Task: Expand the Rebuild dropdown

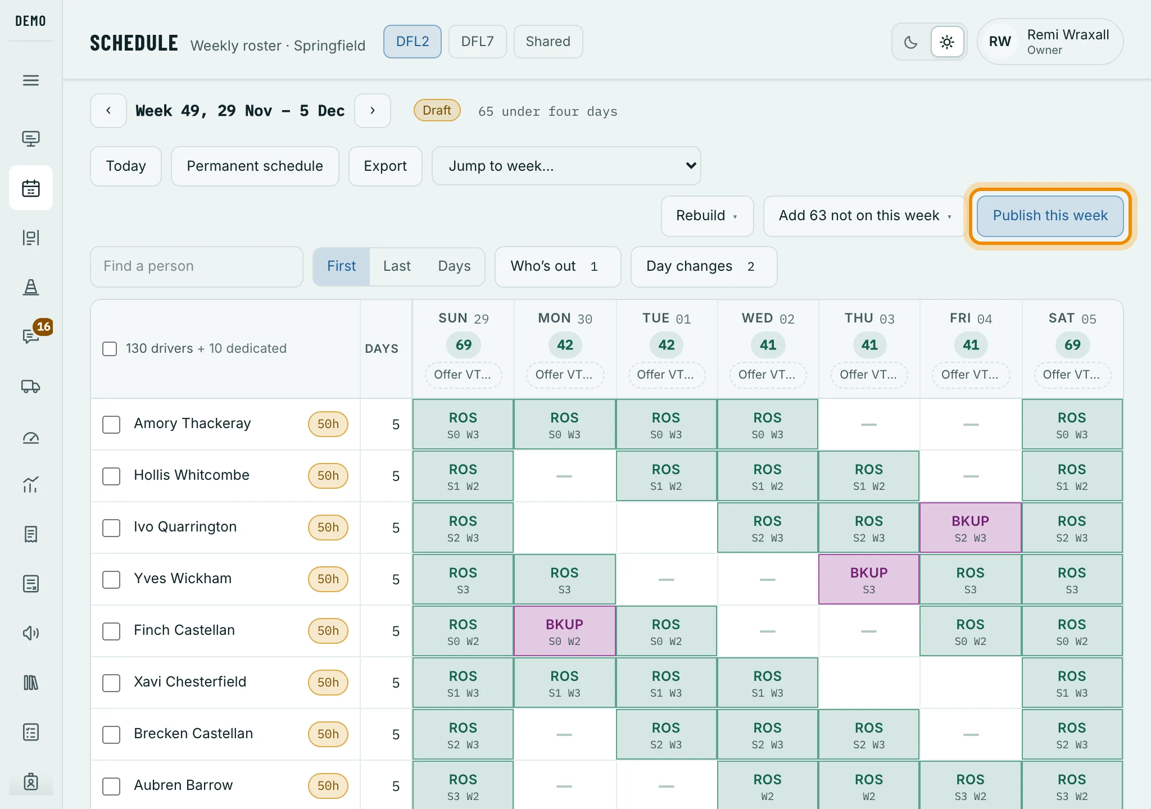Action: (x=707, y=216)
